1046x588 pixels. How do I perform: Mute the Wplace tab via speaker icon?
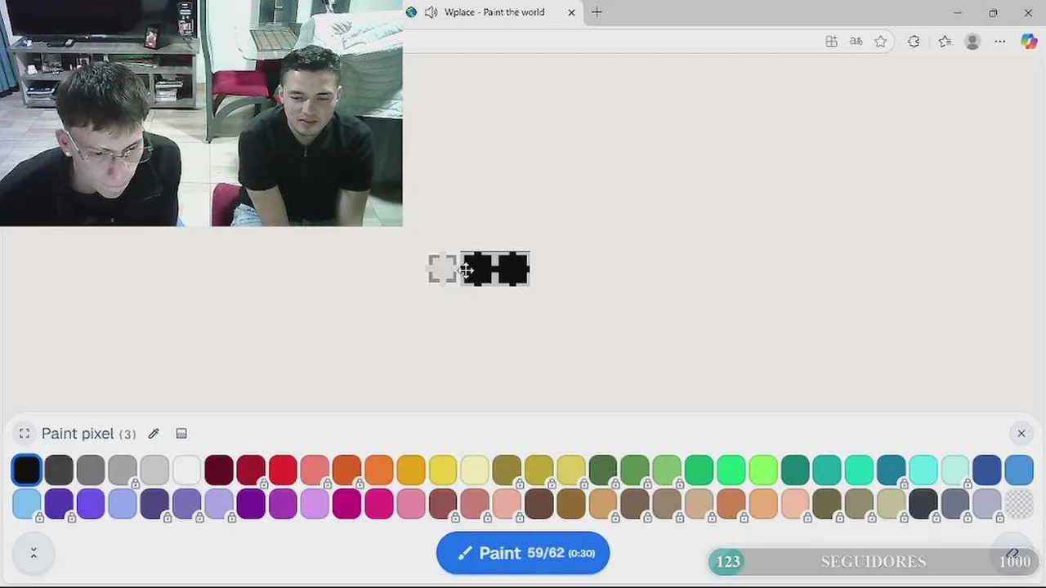[x=431, y=12]
